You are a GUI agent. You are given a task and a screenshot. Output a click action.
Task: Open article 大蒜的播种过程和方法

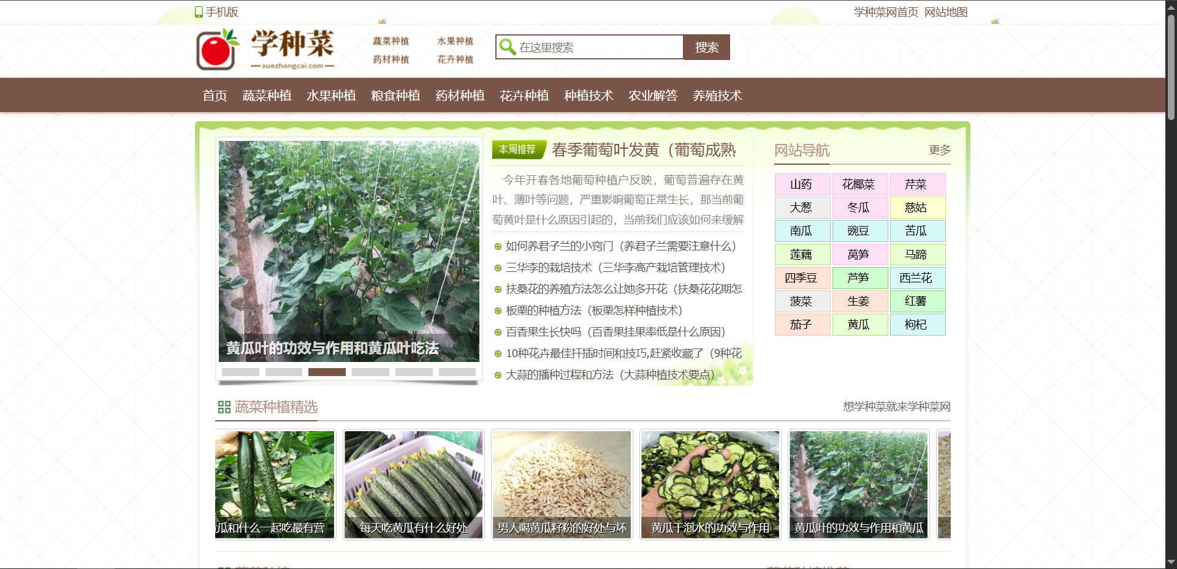610,375
